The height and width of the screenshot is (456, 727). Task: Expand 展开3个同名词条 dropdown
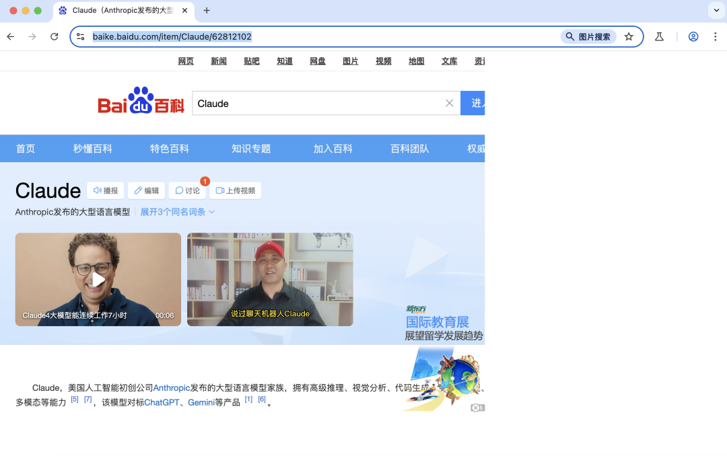pos(178,212)
